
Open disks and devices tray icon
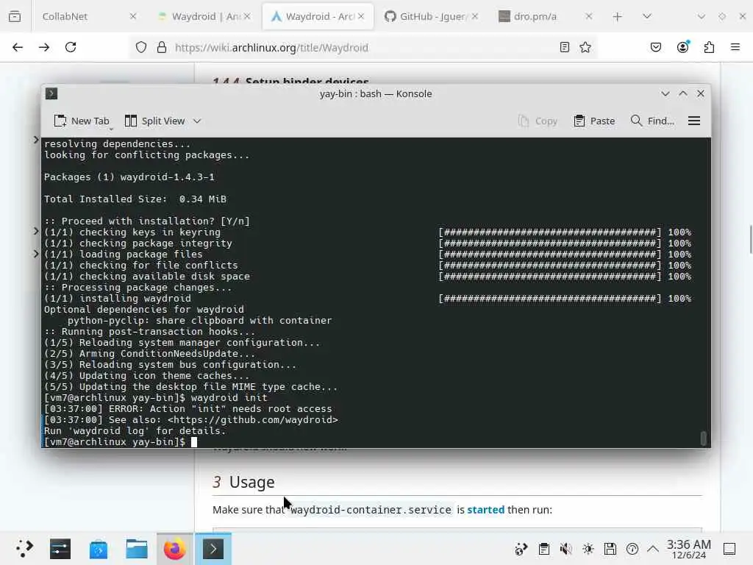610,549
